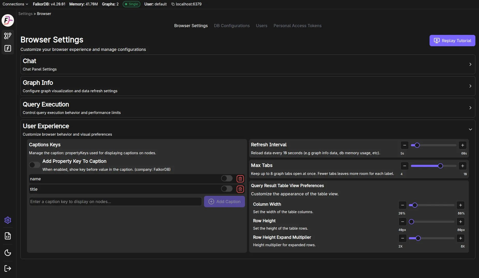Screen dimensions: 479x278
Task: Adjust Row Height Expand Multiplier slider handle
Action: click(418, 238)
